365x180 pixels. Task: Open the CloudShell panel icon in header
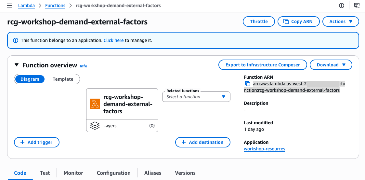(x=357, y=6)
